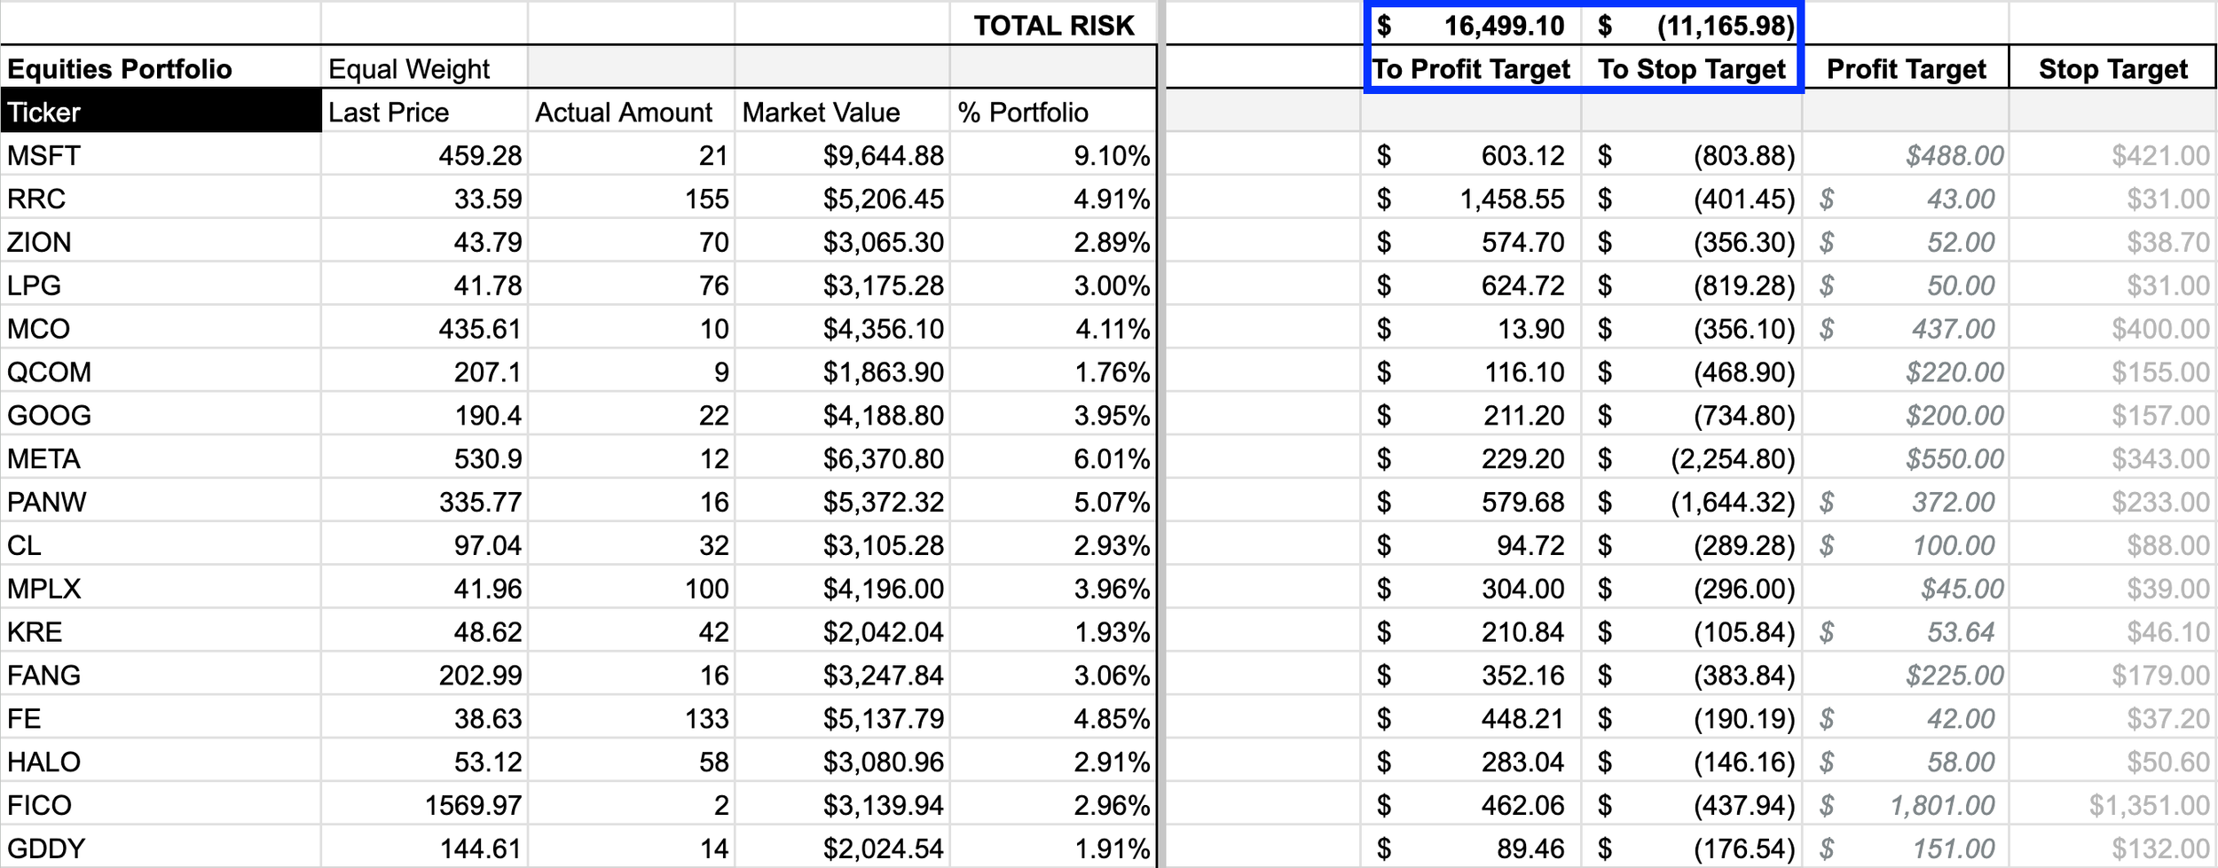Image resolution: width=2218 pixels, height=868 pixels.
Task: Select the Stop Target column header
Action: pos(2112,68)
